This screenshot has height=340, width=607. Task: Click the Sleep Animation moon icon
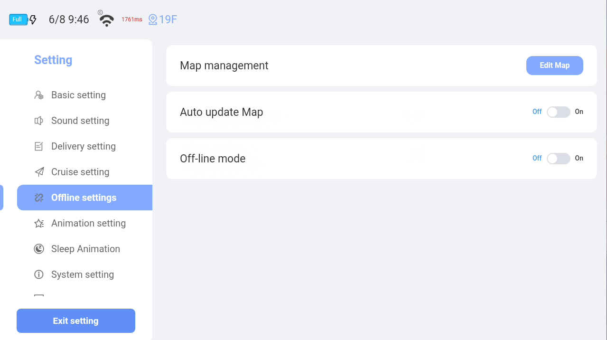click(x=39, y=249)
